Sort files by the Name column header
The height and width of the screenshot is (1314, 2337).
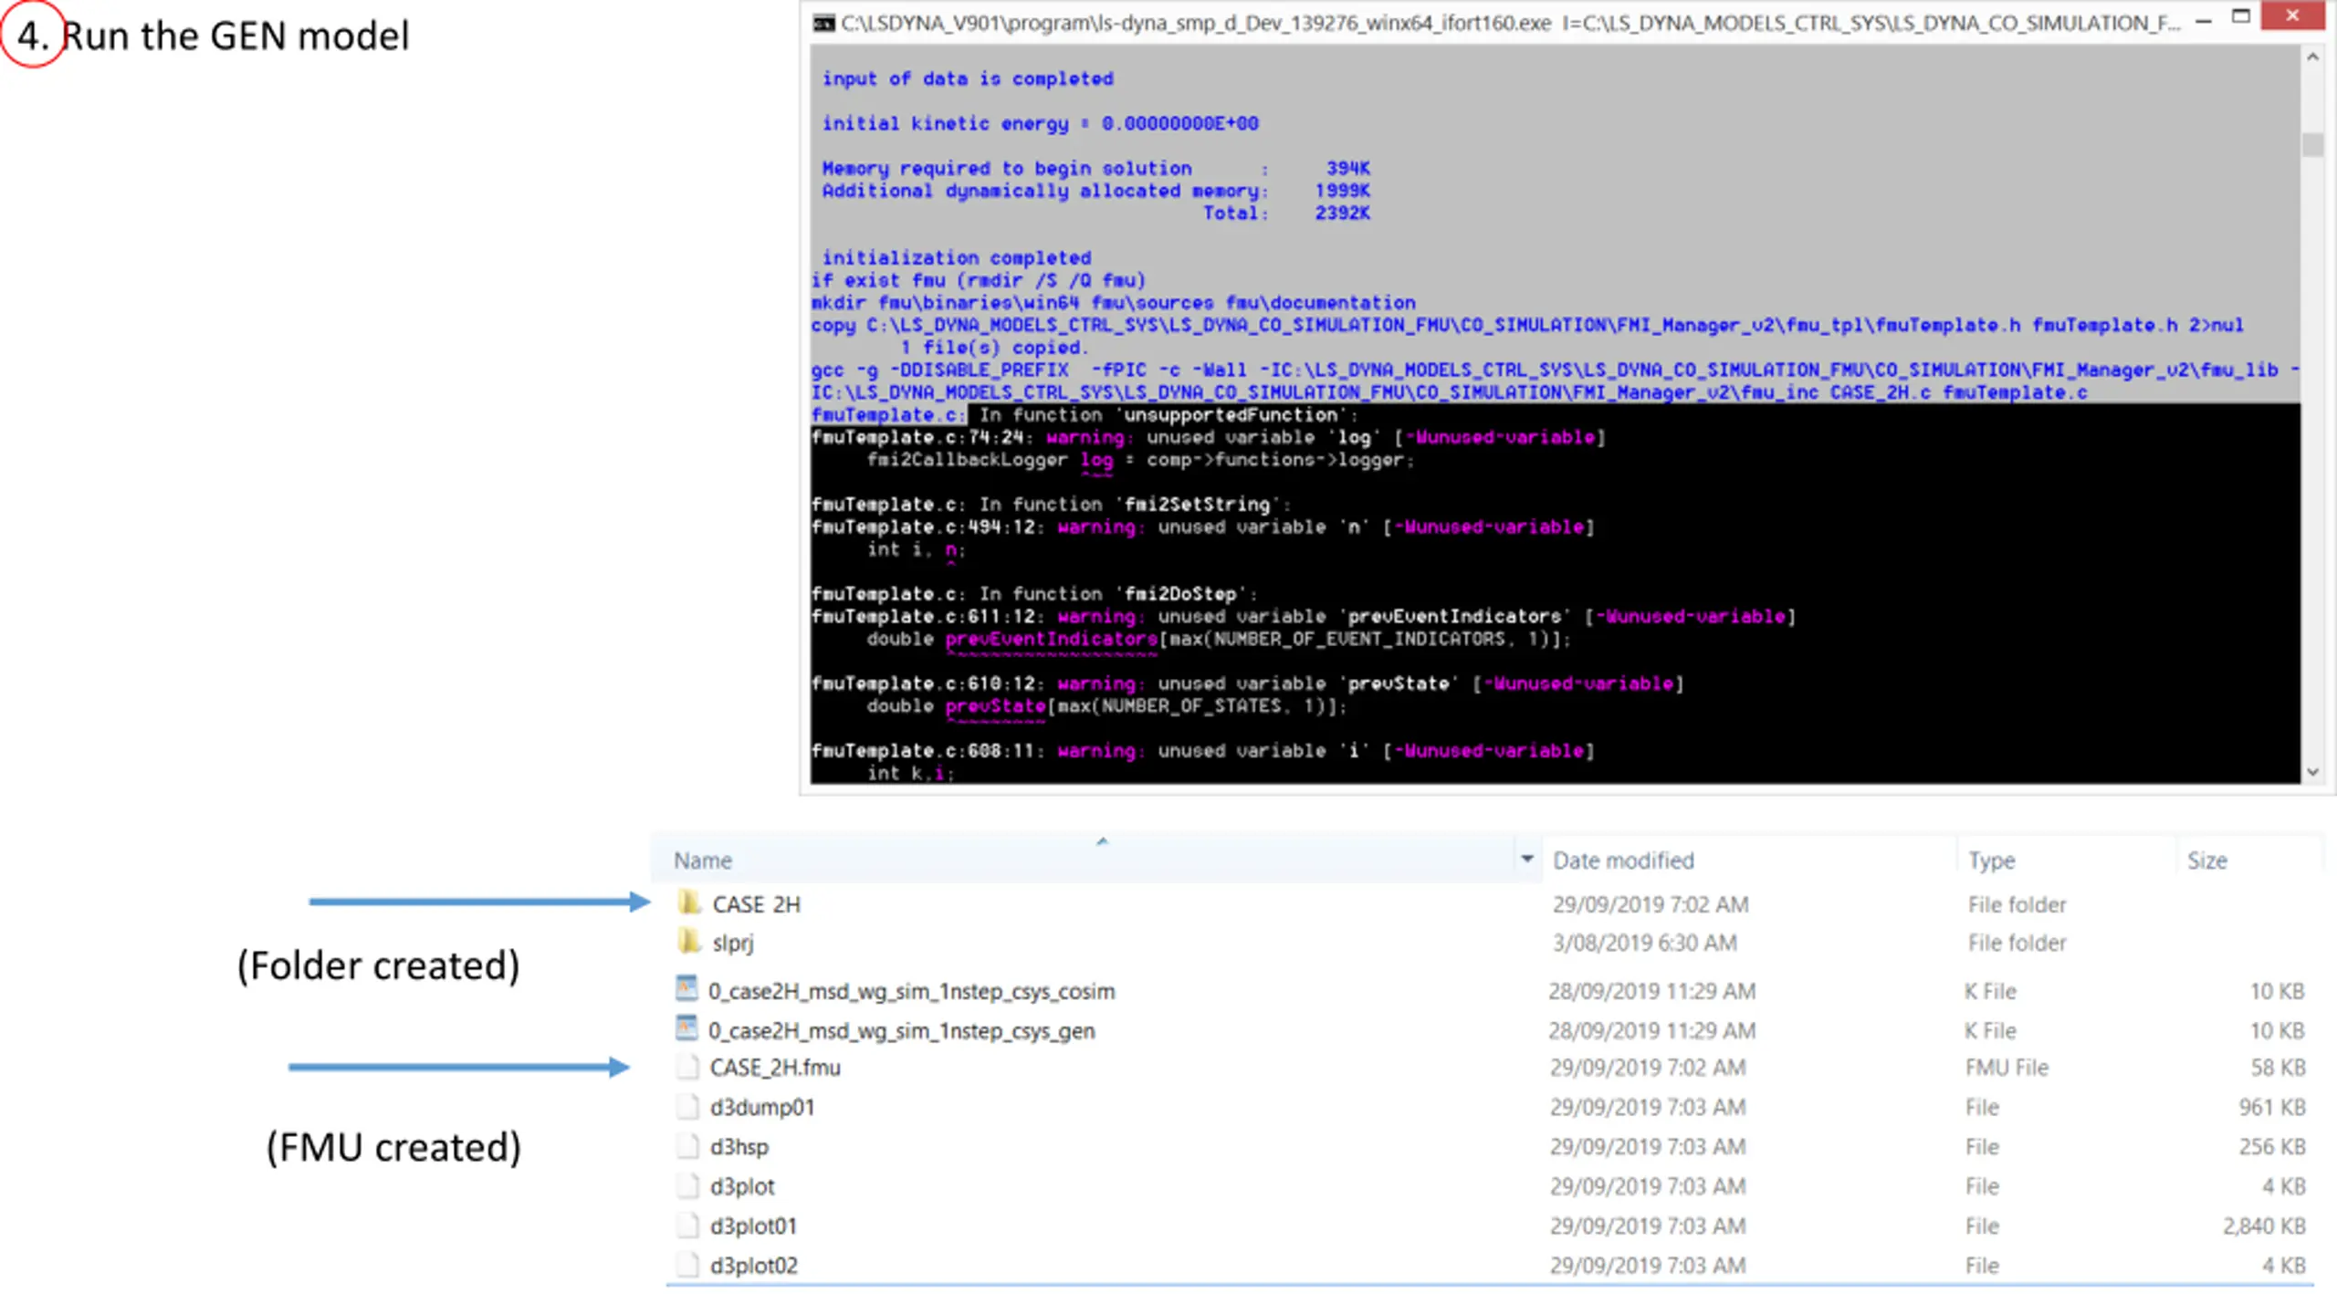click(x=703, y=860)
